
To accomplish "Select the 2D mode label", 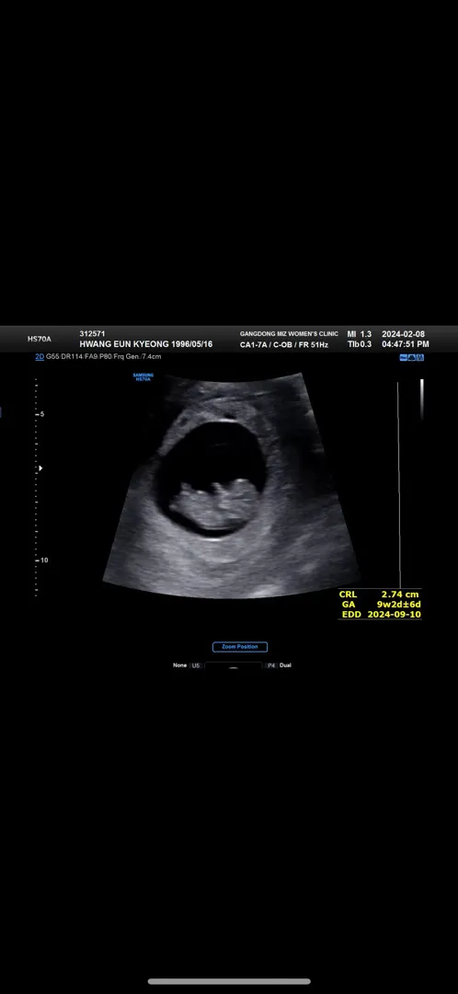I will [x=40, y=357].
